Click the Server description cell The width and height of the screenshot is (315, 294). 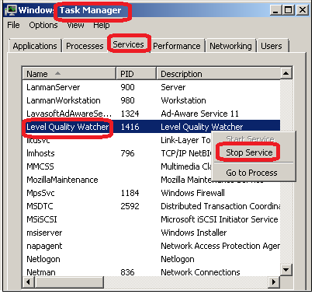(x=173, y=87)
